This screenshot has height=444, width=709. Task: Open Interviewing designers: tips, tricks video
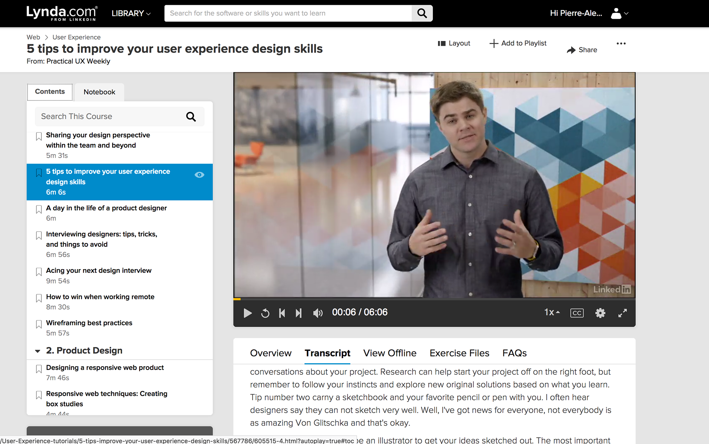click(x=102, y=239)
